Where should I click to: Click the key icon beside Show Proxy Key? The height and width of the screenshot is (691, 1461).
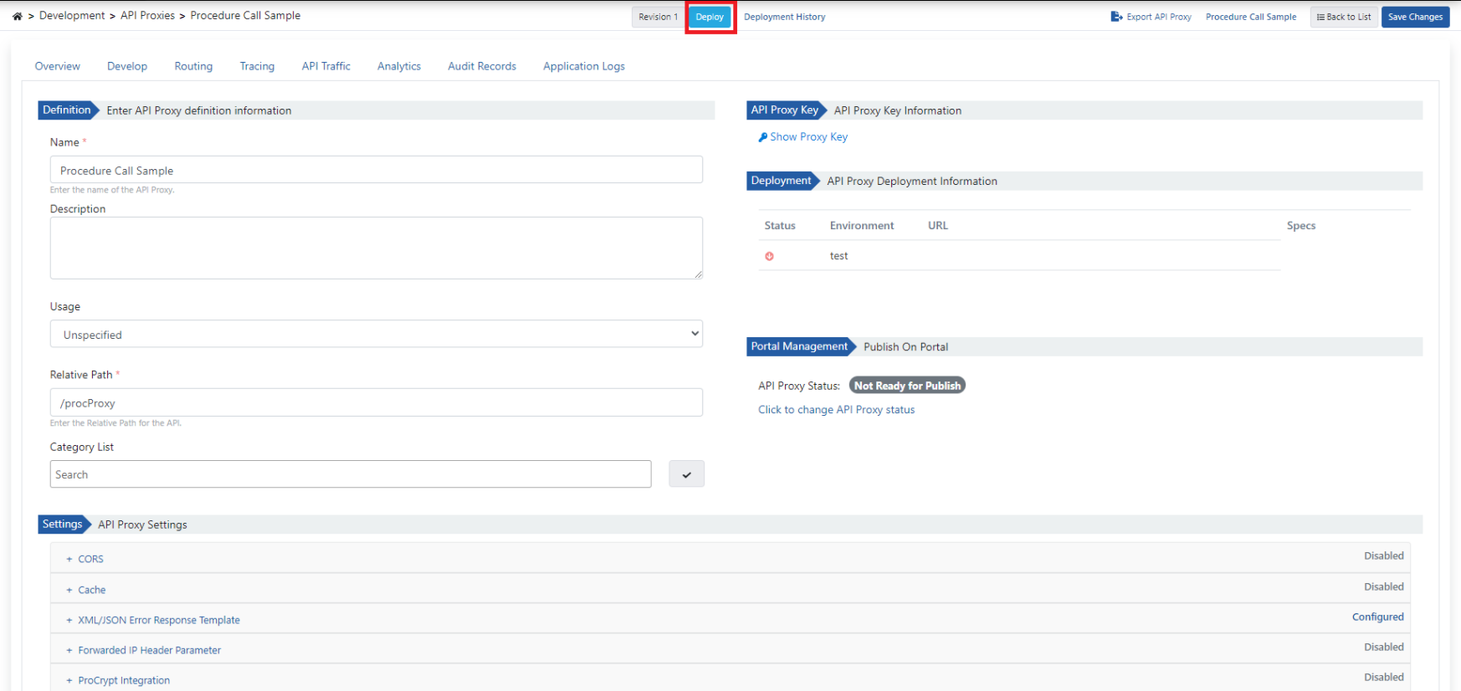762,137
